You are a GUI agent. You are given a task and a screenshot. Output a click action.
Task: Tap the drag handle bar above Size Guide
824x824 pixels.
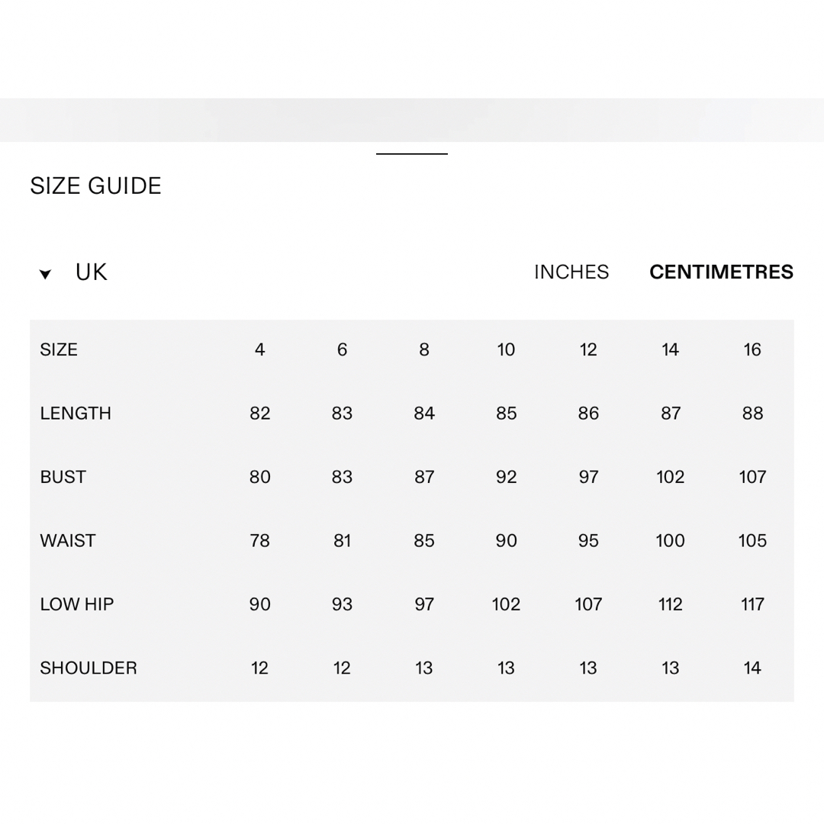tap(411, 154)
